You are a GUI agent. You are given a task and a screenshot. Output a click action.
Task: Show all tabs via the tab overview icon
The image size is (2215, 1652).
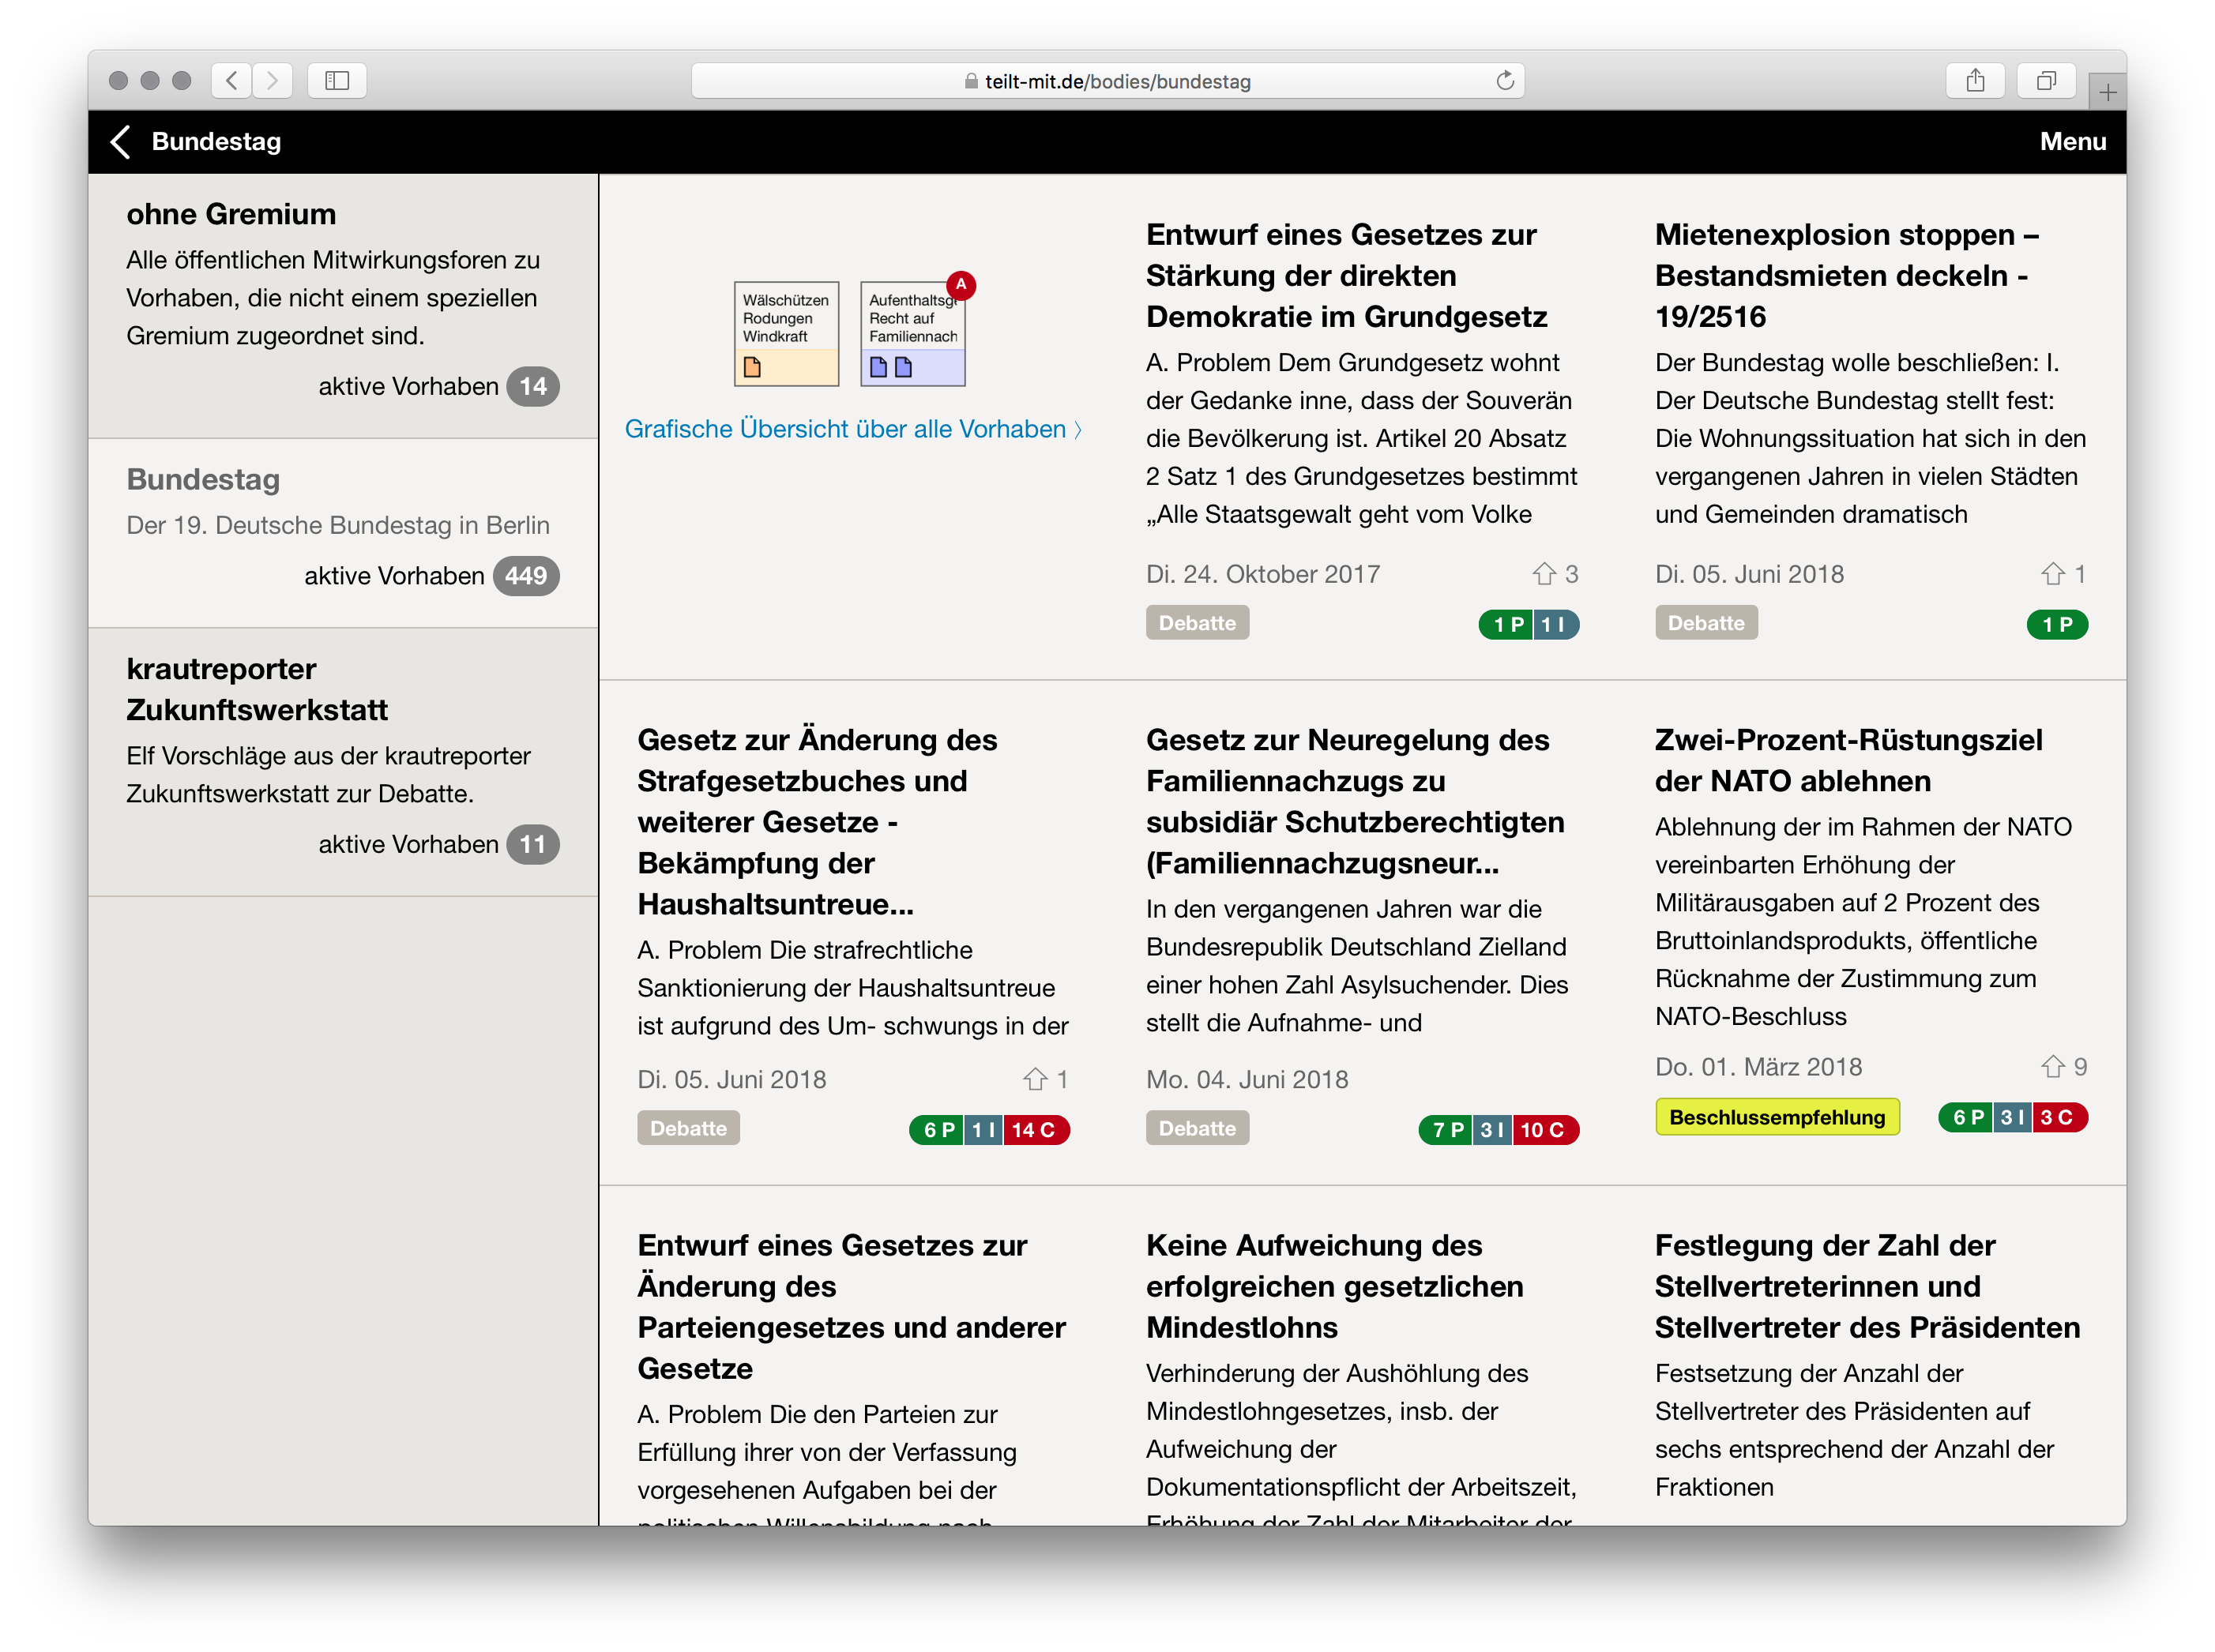click(x=2046, y=81)
